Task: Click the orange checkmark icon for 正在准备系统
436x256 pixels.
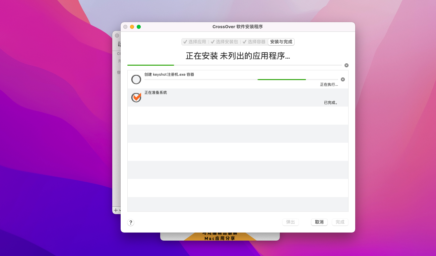Action: 136,98
